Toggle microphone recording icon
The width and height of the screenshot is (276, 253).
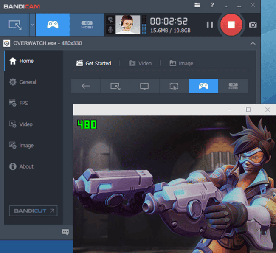110,30
